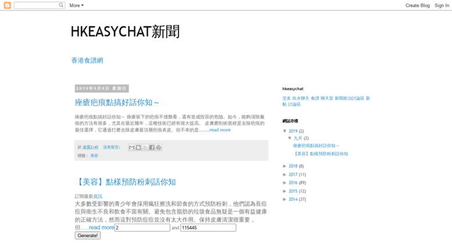Click the 2019年9月8日 date header

point(101,88)
